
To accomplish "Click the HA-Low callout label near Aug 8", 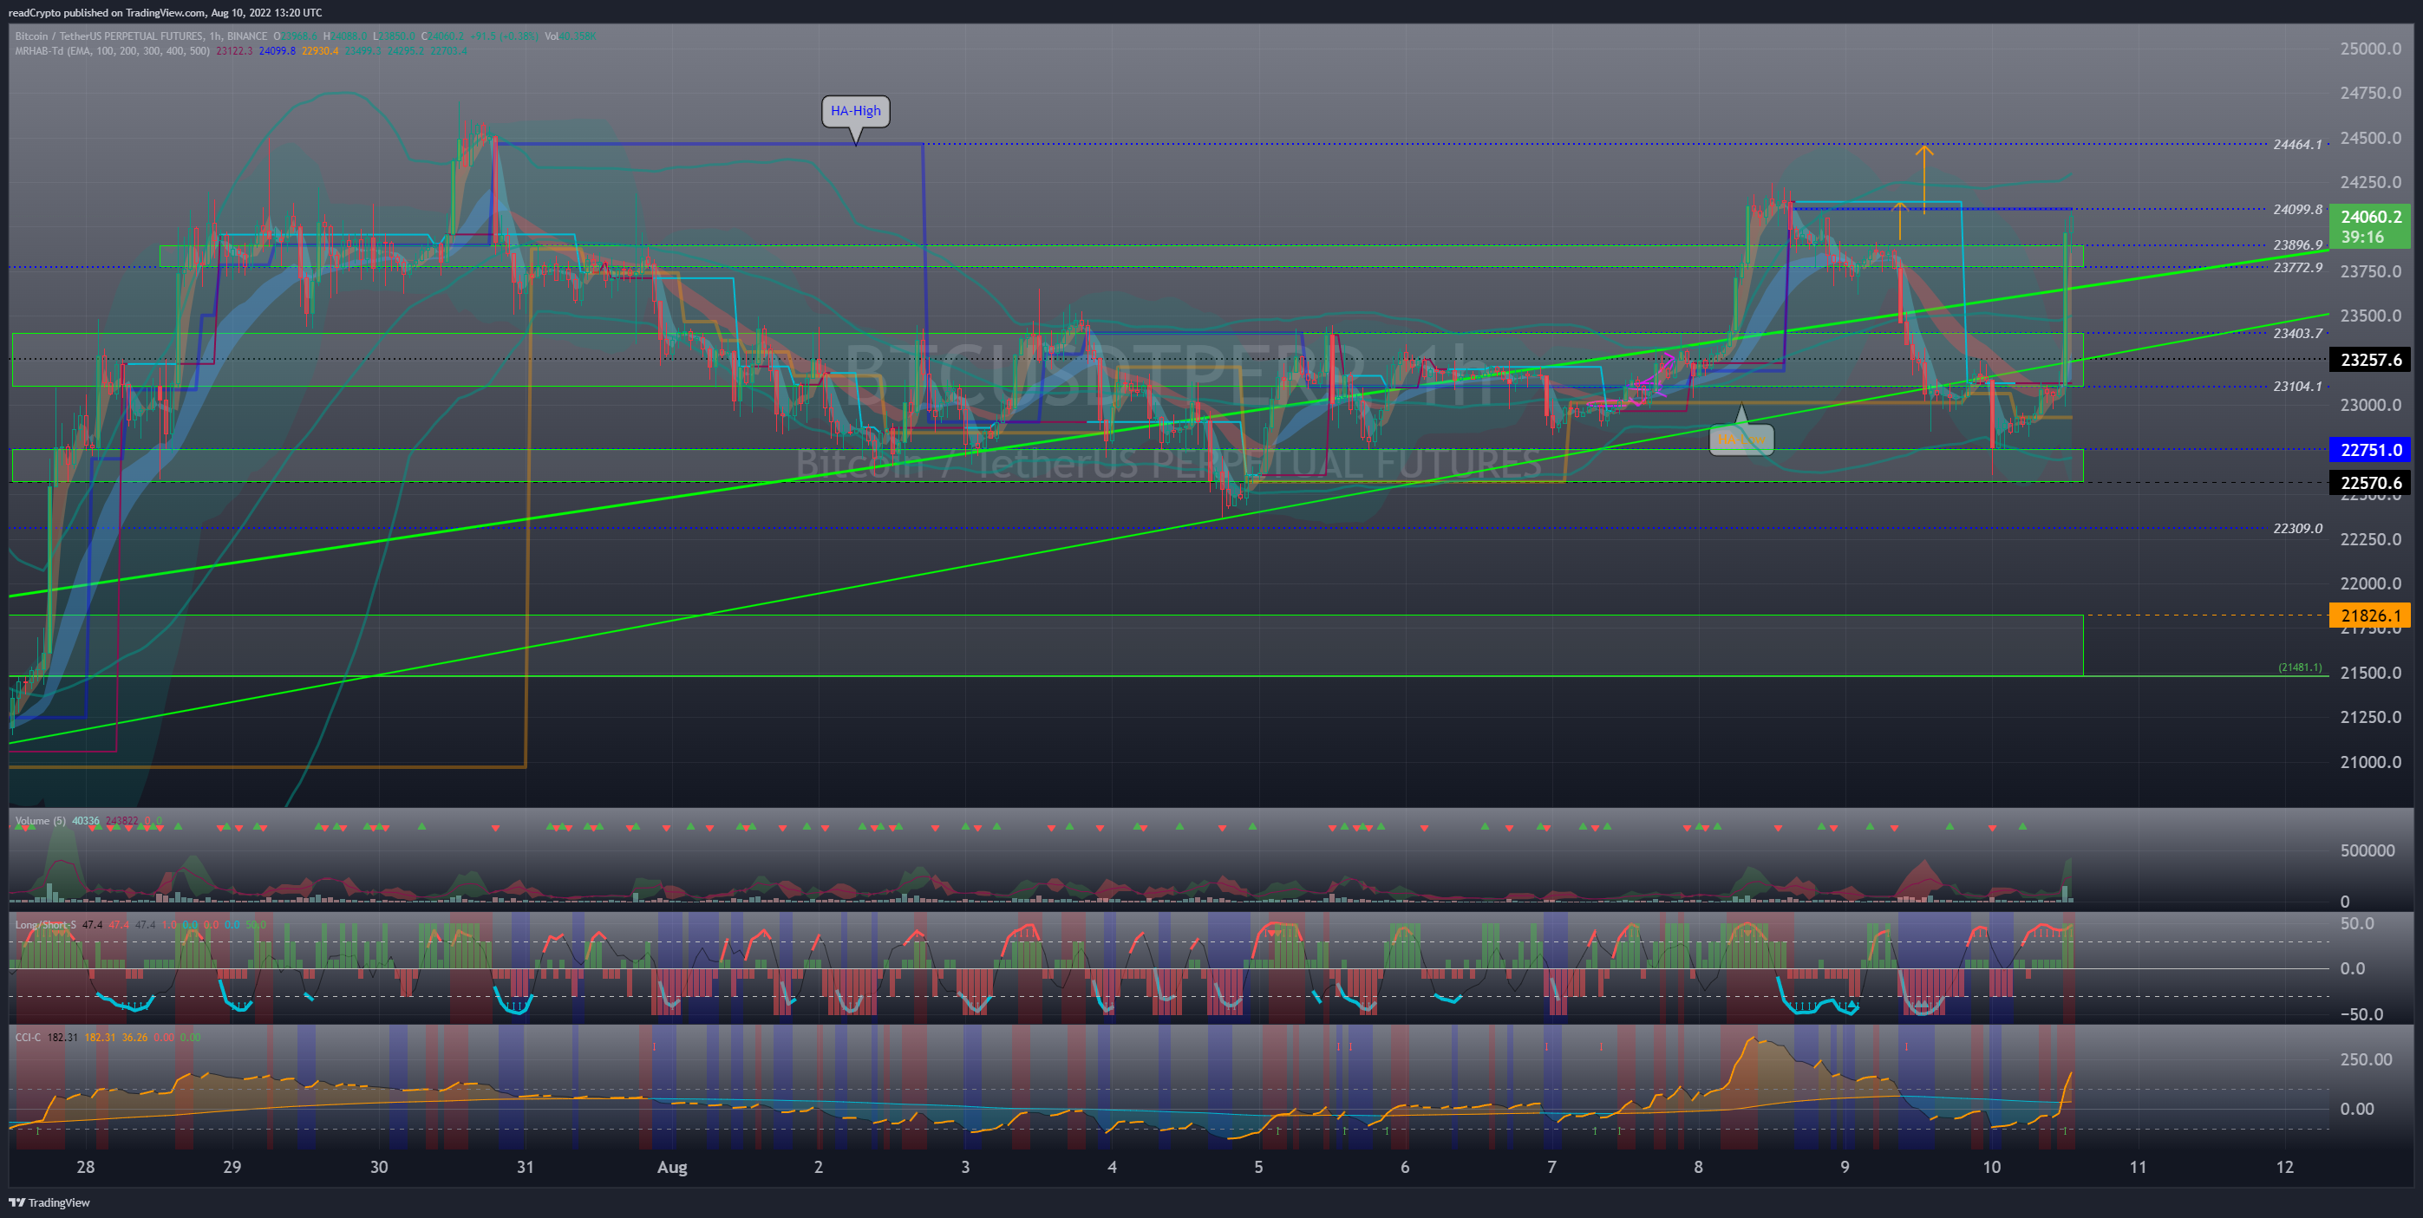I will click(x=1741, y=440).
